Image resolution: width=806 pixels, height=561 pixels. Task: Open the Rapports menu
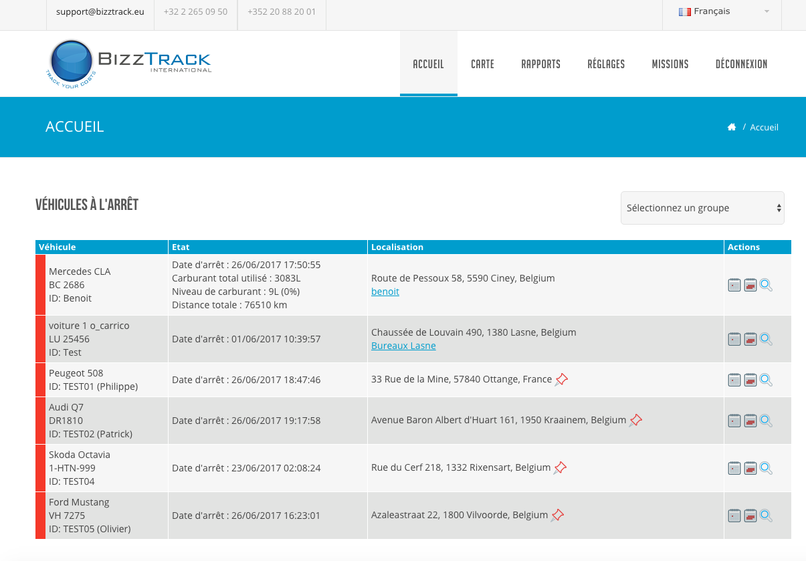click(x=540, y=64)
